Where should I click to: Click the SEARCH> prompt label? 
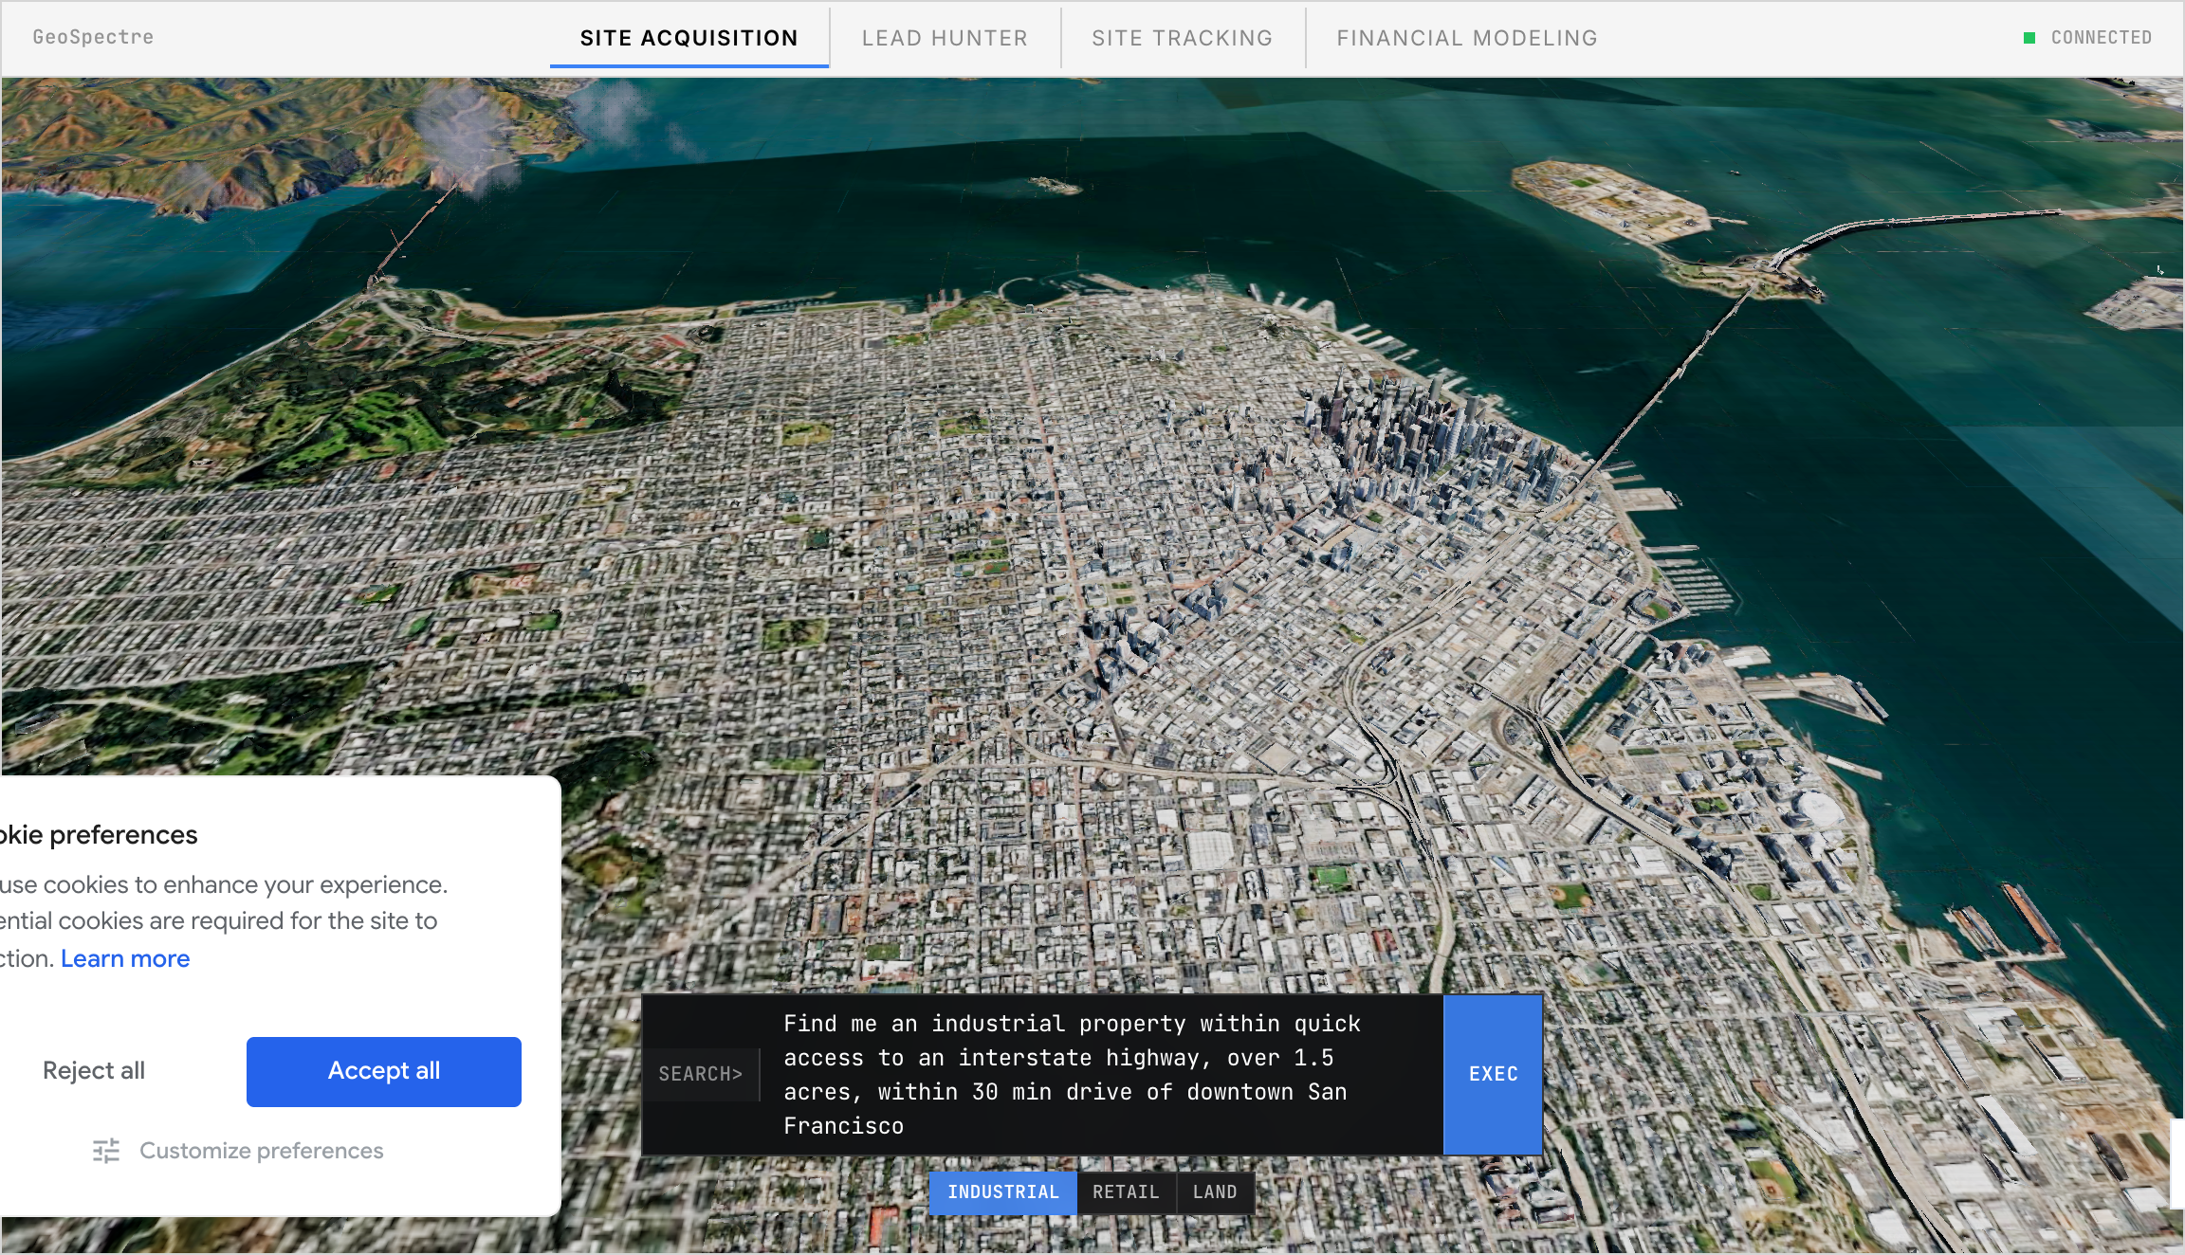click(700, 1074)
